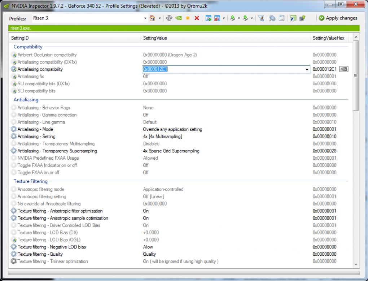Click the green NVIDIA logo restore-defaults icon
Viewport: 368px width, 281px height.
179,18
